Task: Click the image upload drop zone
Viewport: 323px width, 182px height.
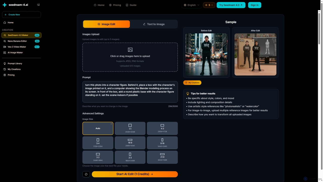Action: pos(130,57)
